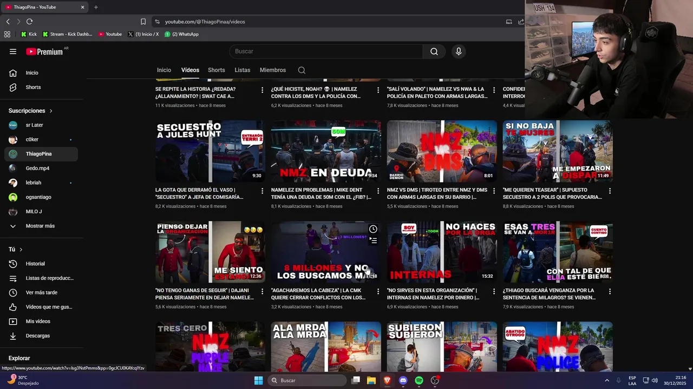Open options menu for NAMELEZ EN PROBLEMAS video
The image size is (693, 389).
coord(378,191)
